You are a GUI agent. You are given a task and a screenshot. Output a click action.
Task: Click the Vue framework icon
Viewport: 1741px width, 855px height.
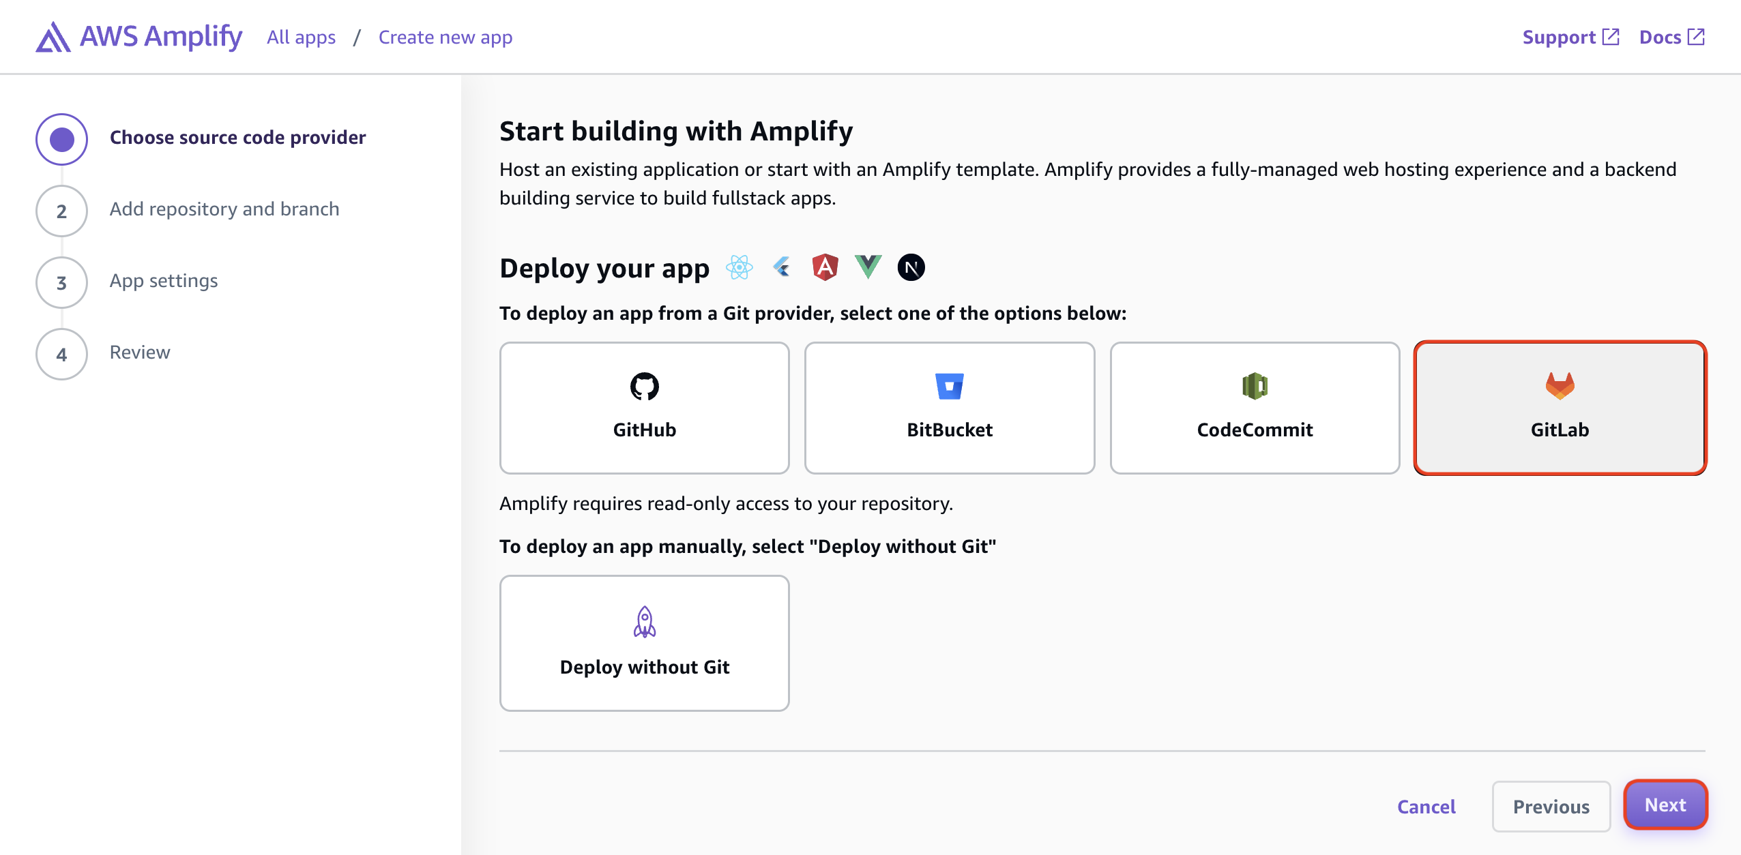(868, 267)
